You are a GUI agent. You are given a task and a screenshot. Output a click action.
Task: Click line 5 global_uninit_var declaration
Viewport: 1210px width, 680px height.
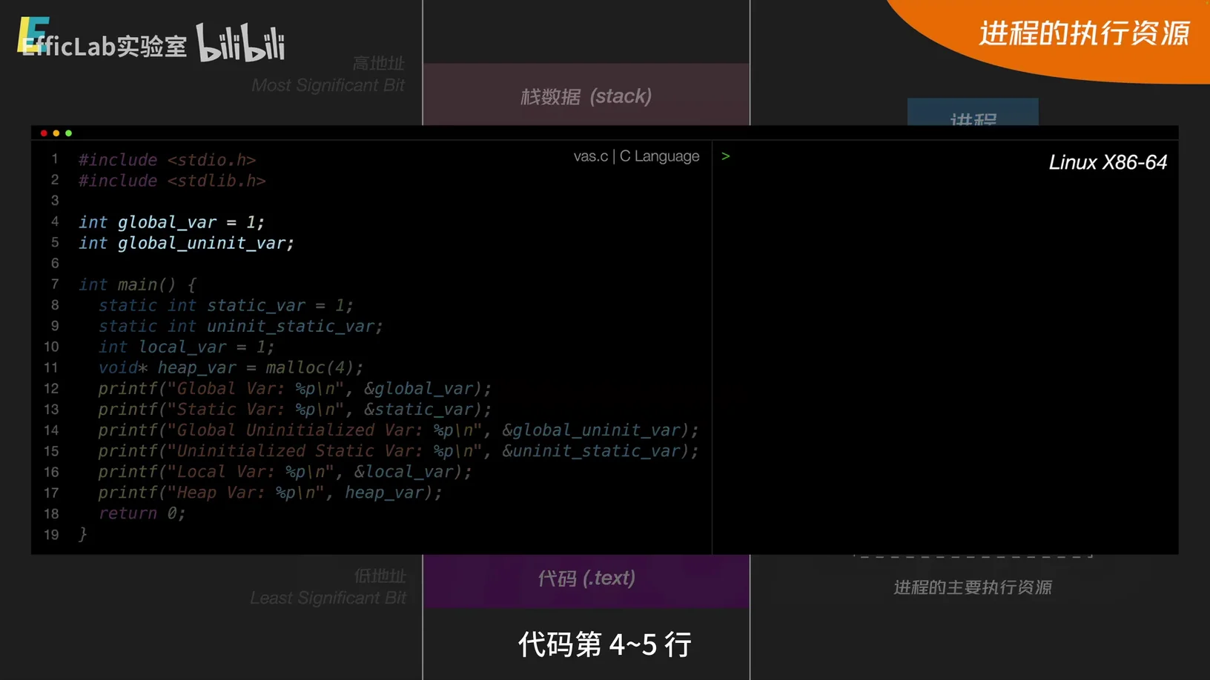click(x=186, y=243)
